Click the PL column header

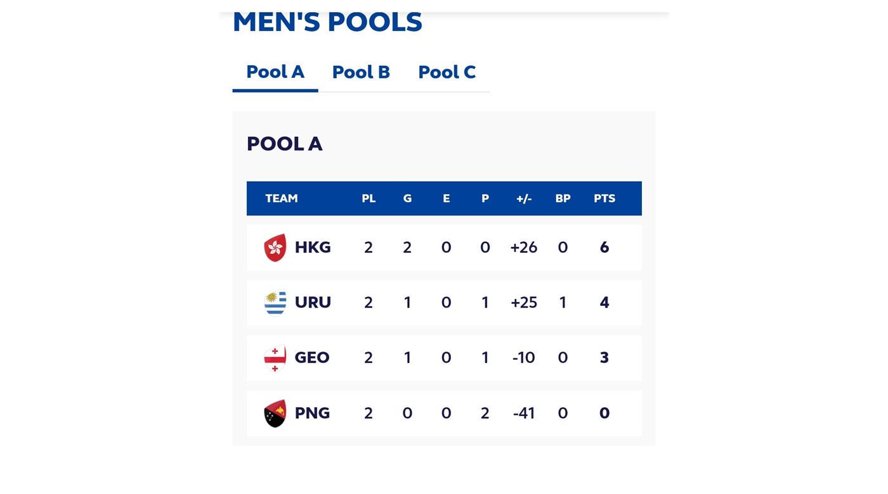click(369, 198)
